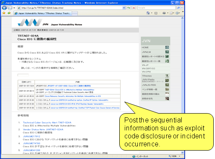This screenshot has height=159, width=215.
Task: Expand the address bar history dropdown
Action: coord(124,8)
